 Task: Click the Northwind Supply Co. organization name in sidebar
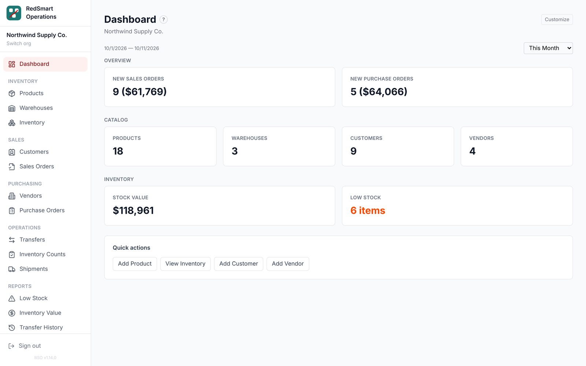click(x=37, y=35)
